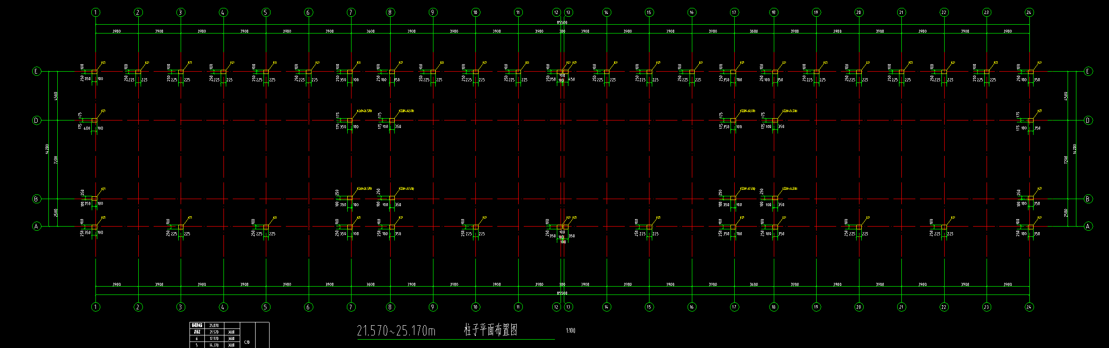1109x348 pixels.
Task: Click axis bubble 7 in the top row
Action: tap(351, 13)
